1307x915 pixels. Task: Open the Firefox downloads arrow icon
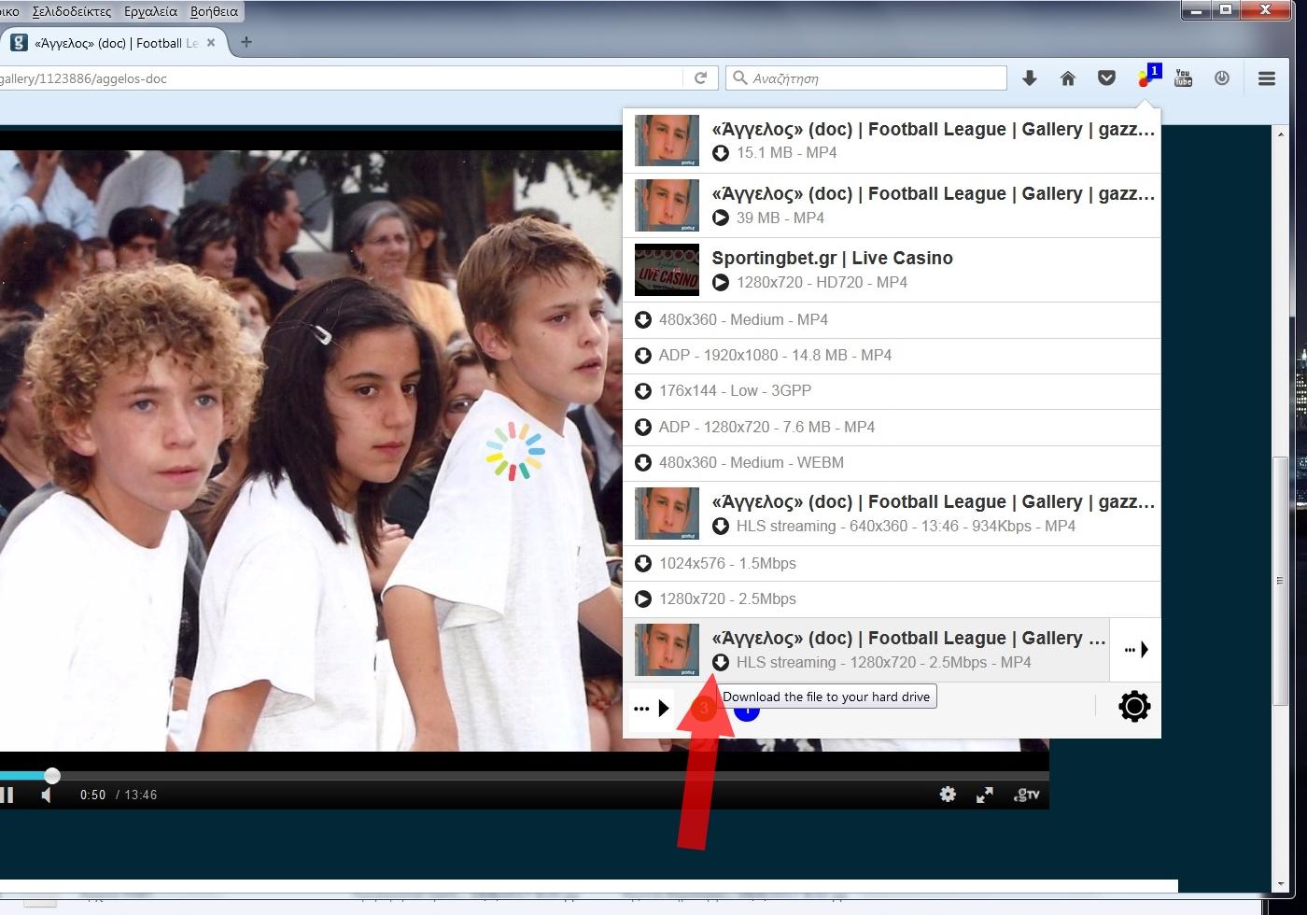(1030, 78)
